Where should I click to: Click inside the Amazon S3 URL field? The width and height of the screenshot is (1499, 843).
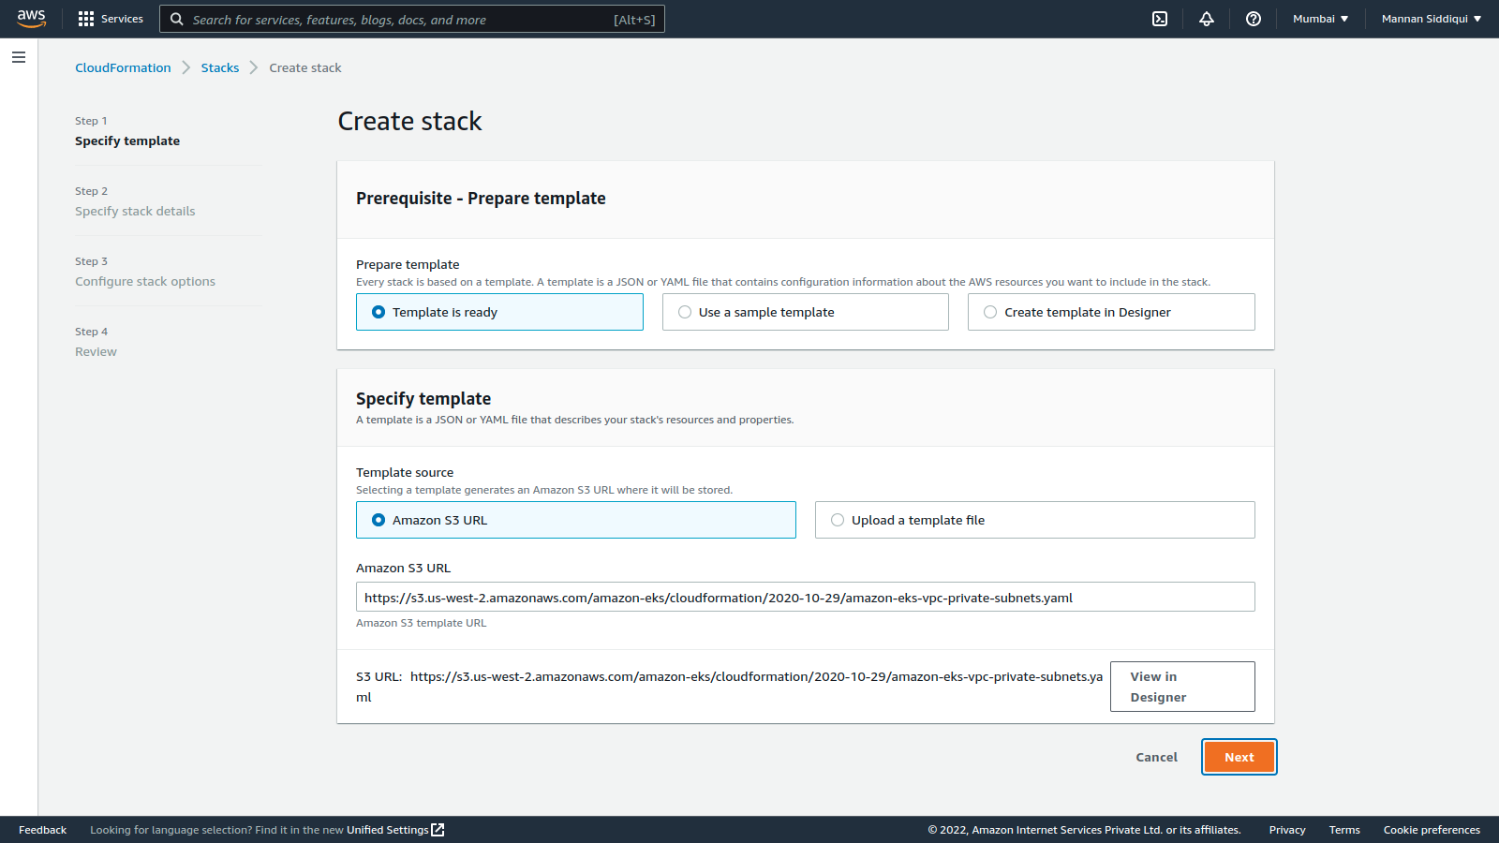click(805, 597)
